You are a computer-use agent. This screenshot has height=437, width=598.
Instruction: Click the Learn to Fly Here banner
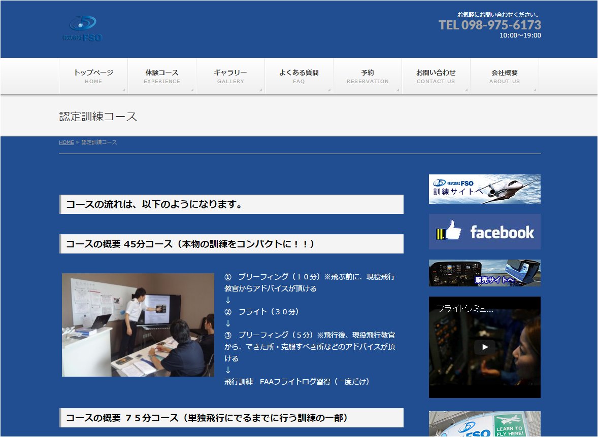(484, 425)
